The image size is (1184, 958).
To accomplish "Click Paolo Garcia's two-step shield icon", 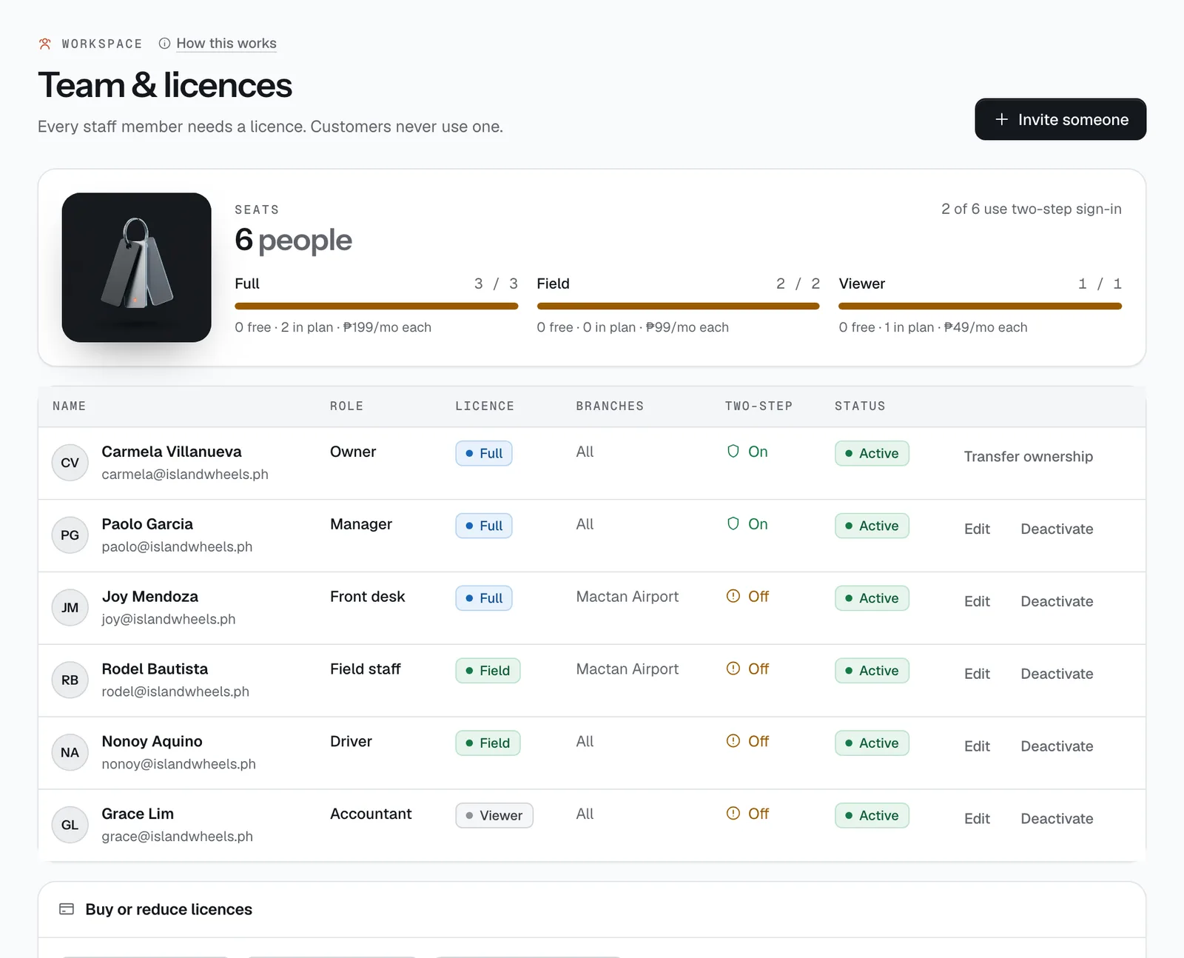I will point(733,524).
